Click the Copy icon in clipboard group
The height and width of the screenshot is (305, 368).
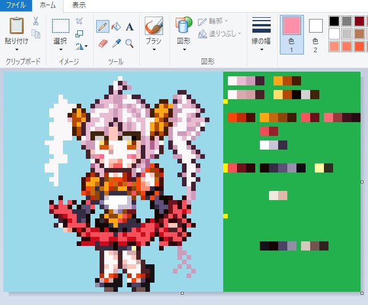(35, 34)
